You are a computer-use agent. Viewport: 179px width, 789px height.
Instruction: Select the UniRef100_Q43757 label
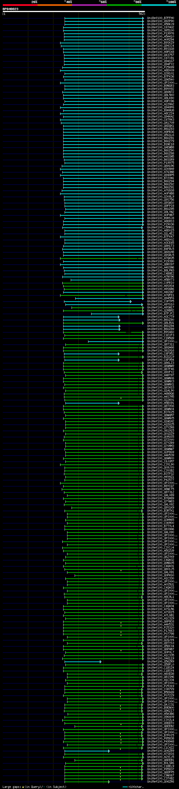tap(161, 55)
